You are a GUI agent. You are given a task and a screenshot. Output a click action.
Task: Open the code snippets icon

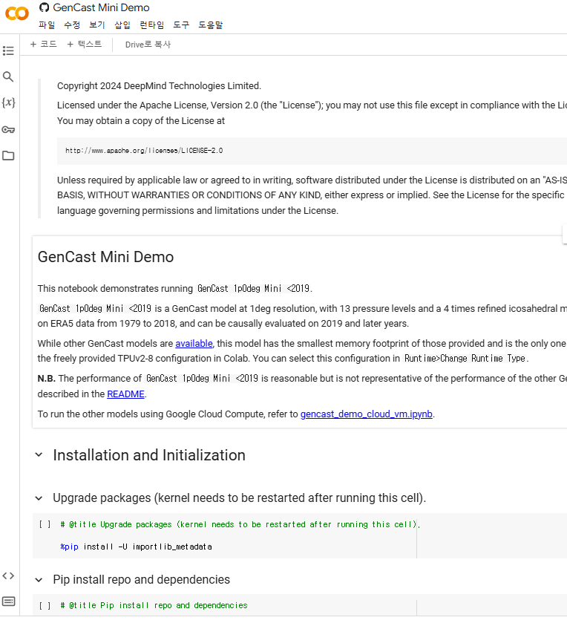point(8,575)
